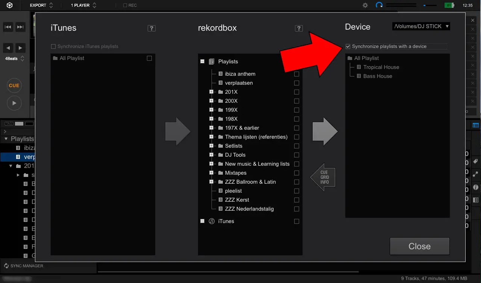This screenshot has width=481, height=283.
Task: Expand the 197X & earlier folder
Action: point(211,128)
